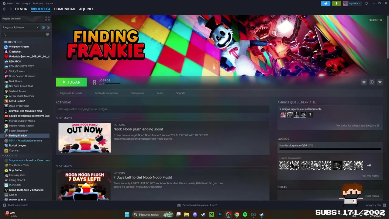Show game info icon
Viewport: 389px width, 219px height.
tap(371, 82)
